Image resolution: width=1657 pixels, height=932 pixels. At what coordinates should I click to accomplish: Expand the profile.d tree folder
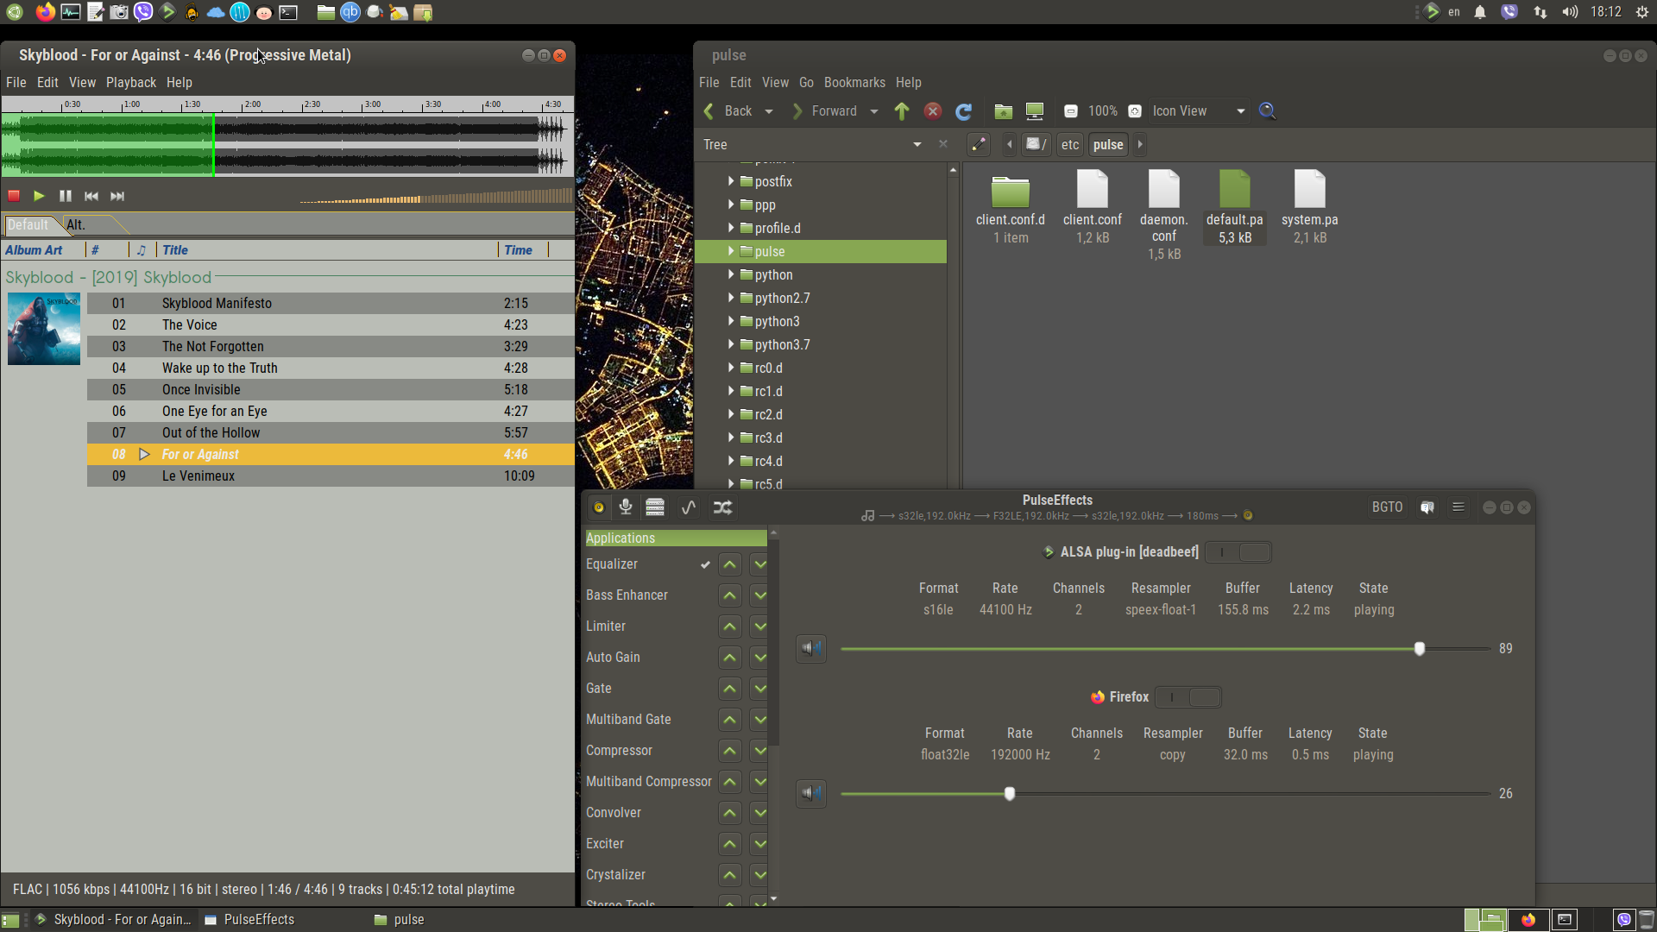tap(731, 228)
